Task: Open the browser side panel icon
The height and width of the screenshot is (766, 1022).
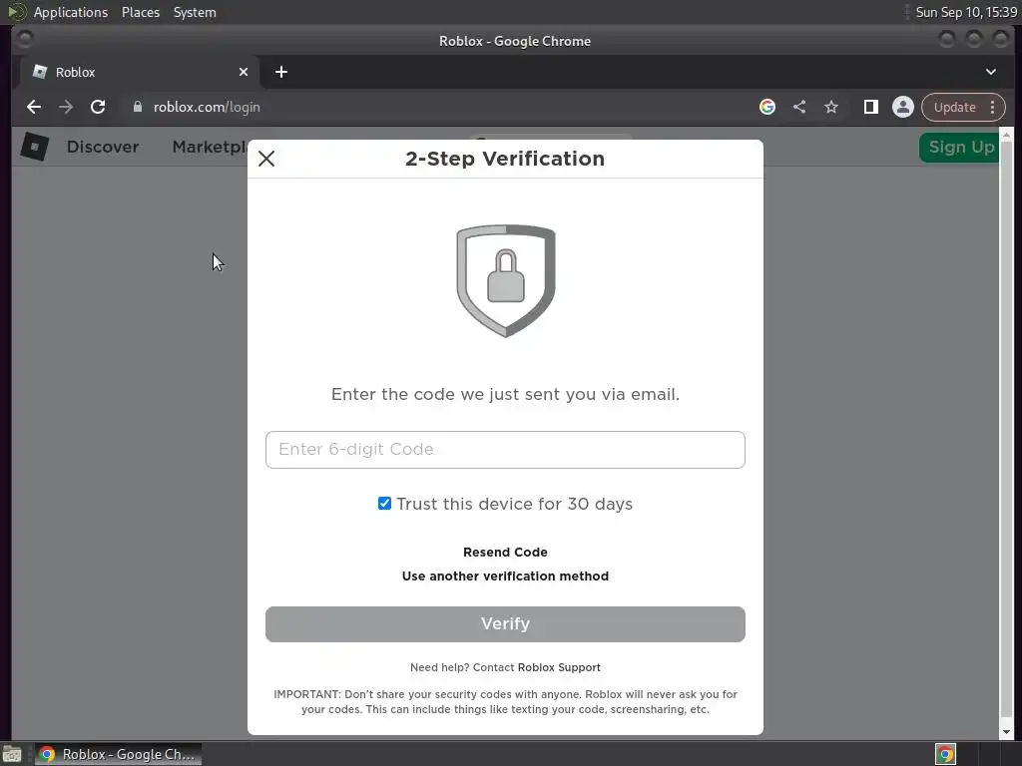Action: tap(870, 107)
